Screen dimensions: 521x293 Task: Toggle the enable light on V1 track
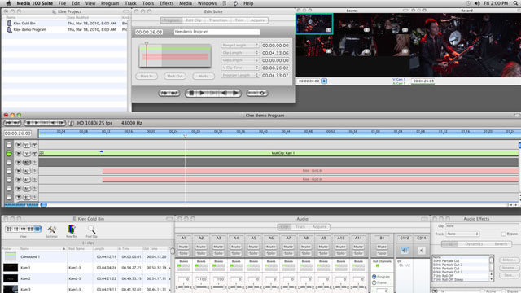[x=9, y=145]
